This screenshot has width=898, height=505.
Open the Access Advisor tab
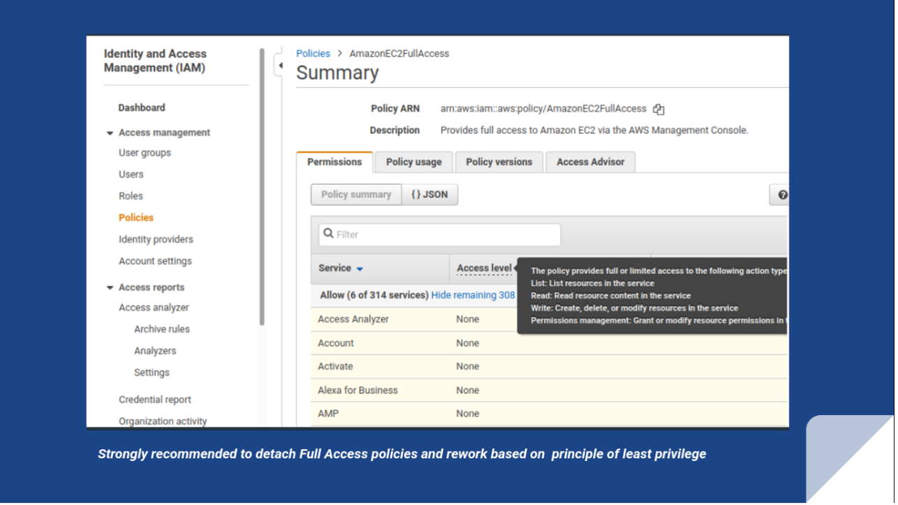[x=590, y=162]
